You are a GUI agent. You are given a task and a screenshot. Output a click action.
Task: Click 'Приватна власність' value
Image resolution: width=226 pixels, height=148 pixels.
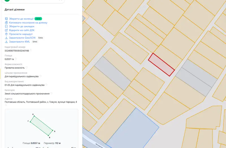click(x=15, y=68)
